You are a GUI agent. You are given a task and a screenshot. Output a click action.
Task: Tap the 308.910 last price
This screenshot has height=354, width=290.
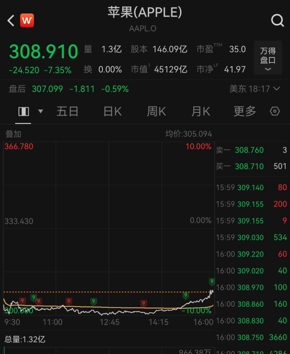[44, 51]
